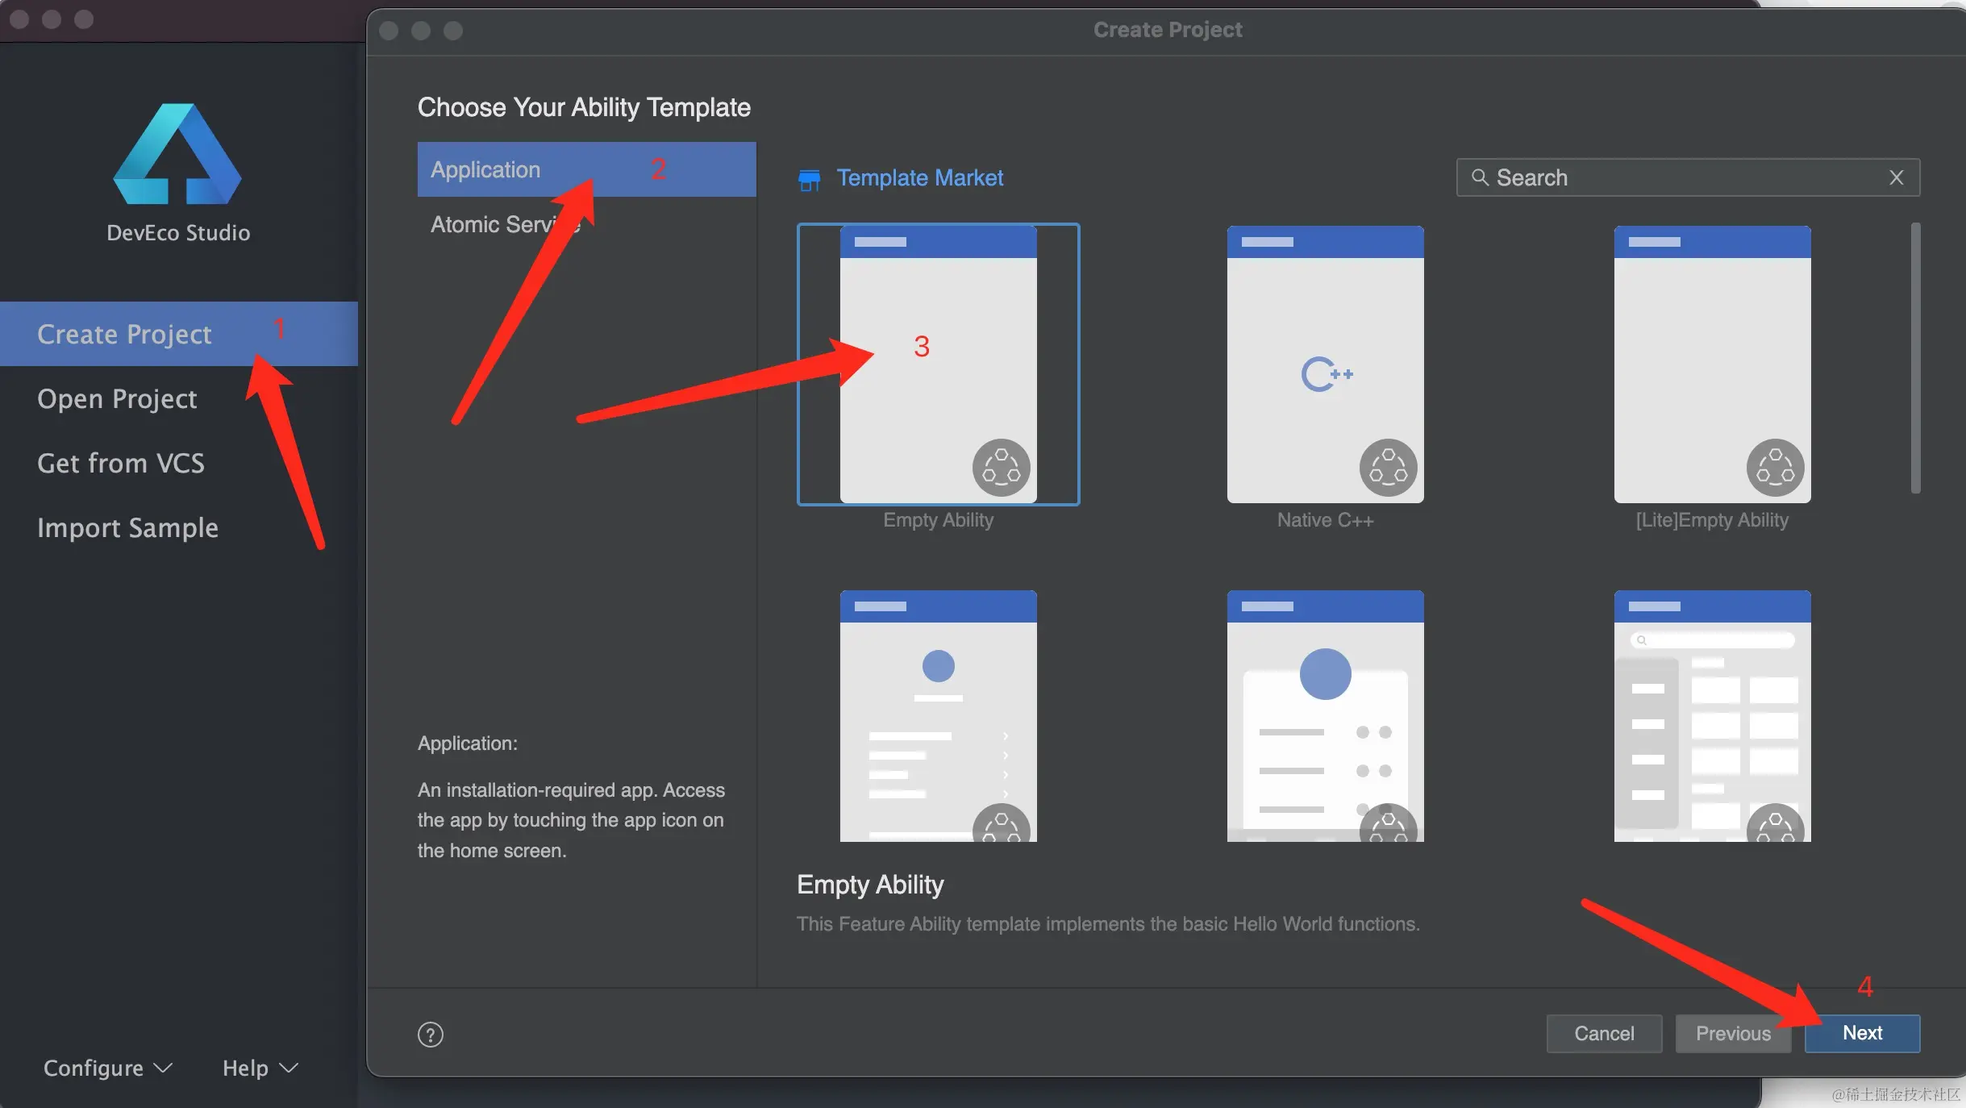Select the Native C++ template
Viewport: 1966px width, 1108px height.
1325,364
